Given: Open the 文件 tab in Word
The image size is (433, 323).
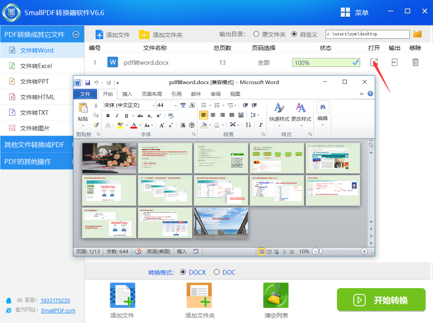Looking at the screenshot, I should (x=85, y=94).
